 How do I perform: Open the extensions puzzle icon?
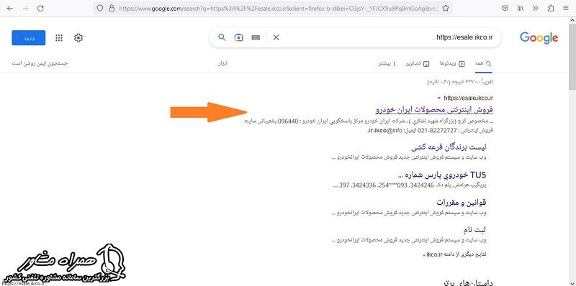pos(550,8)
